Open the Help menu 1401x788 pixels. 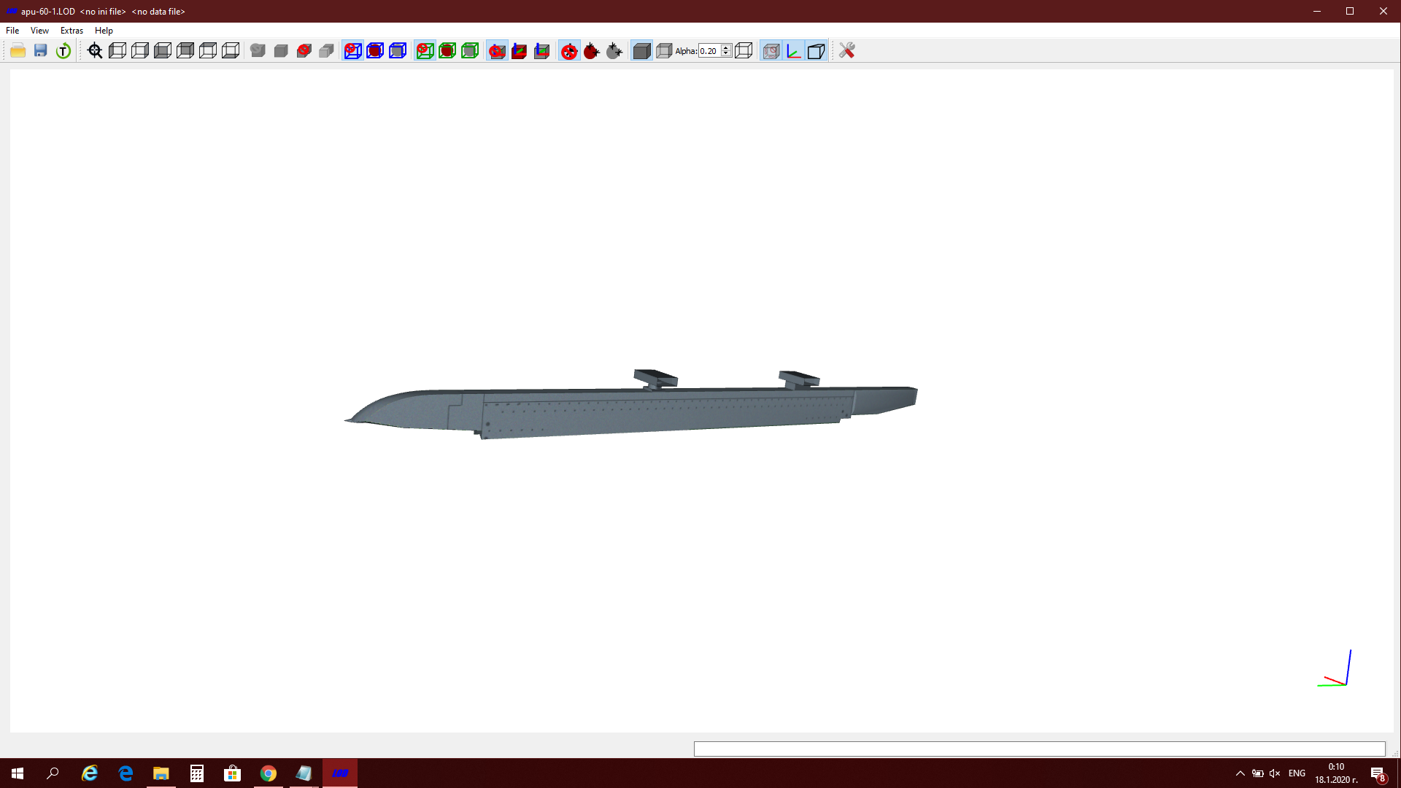(104, 31)
